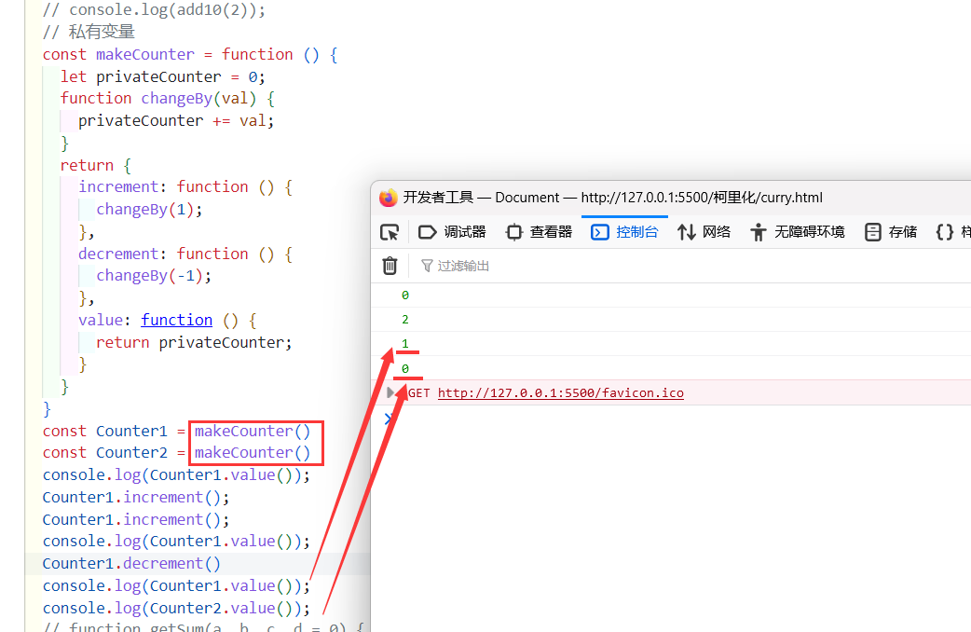Clear console output with trash icon
This screenshot has width=971, height=632.
[x=390, y=266]
